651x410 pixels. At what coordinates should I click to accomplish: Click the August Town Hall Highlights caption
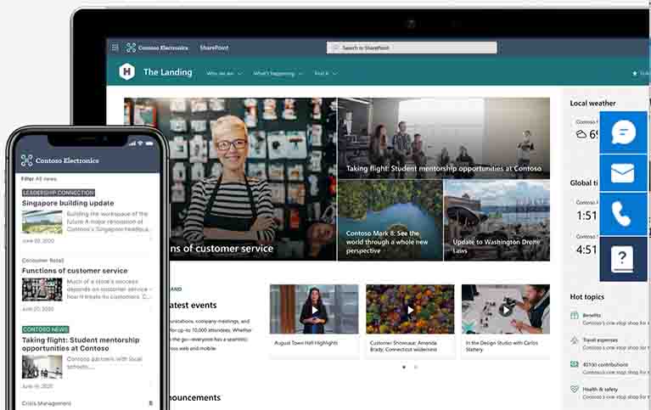[306, 343]
